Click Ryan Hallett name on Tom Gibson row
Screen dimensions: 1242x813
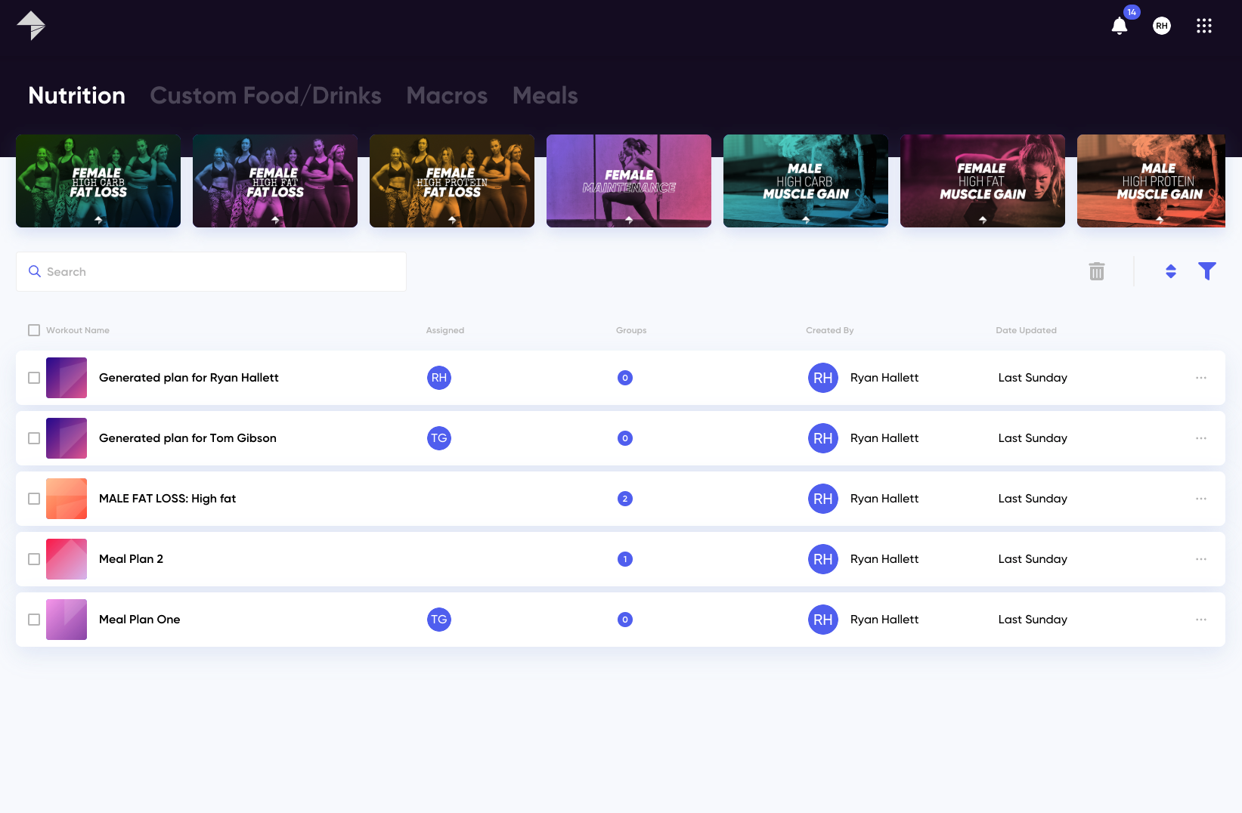(884, 438)
